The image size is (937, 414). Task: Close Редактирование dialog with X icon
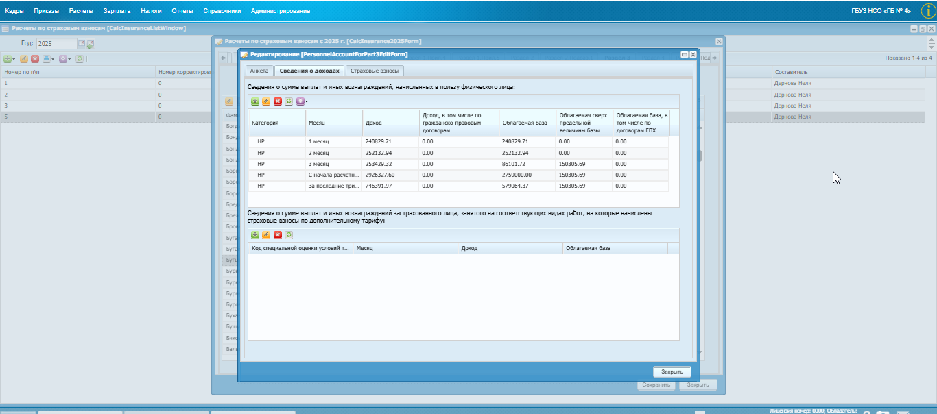(x=692, y=54)
